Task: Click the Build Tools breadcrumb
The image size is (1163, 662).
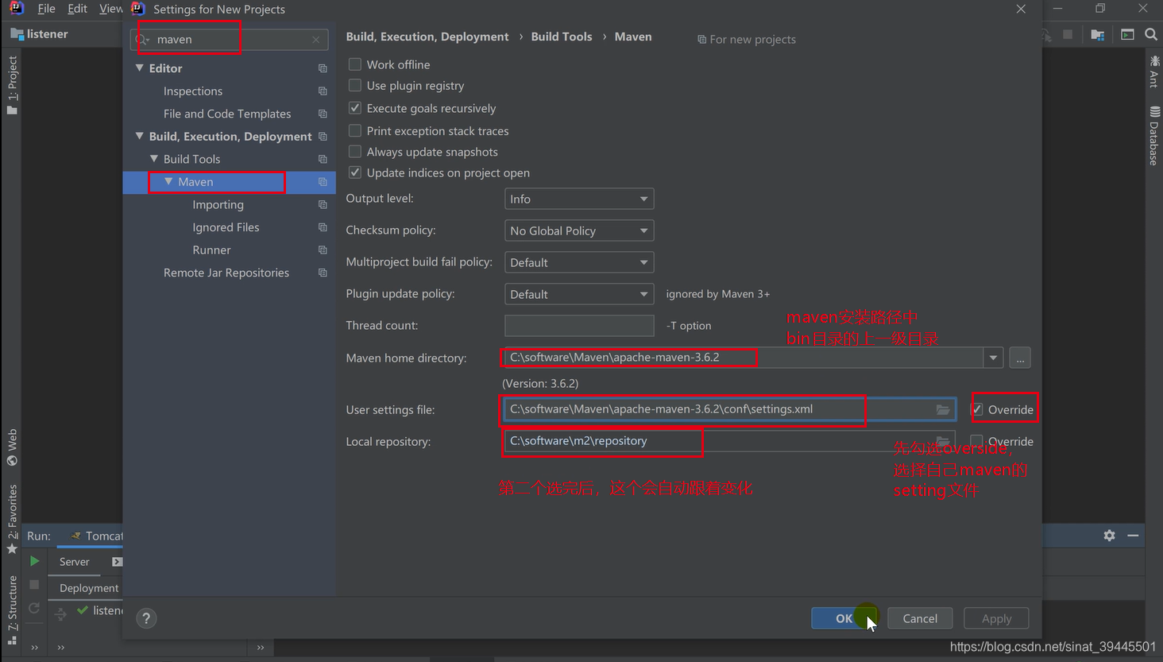Action: pos(562,37)
